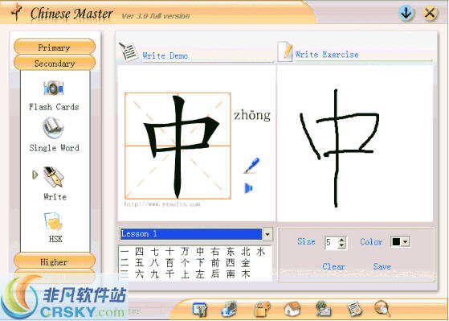Viewport: 449px width, 321px height.
Task: Select the Lesson 1 combo box field
Action: pyautogui.click(x=191, y=234)
